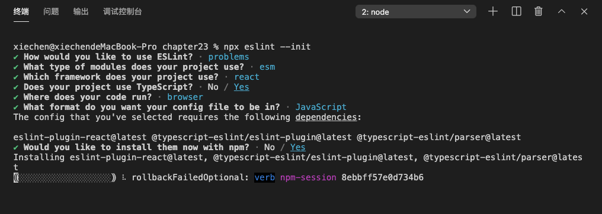The height and width of the screenshot is (214, 602).
Task: Click the underlined dependencies word
Action: (326, 117)
